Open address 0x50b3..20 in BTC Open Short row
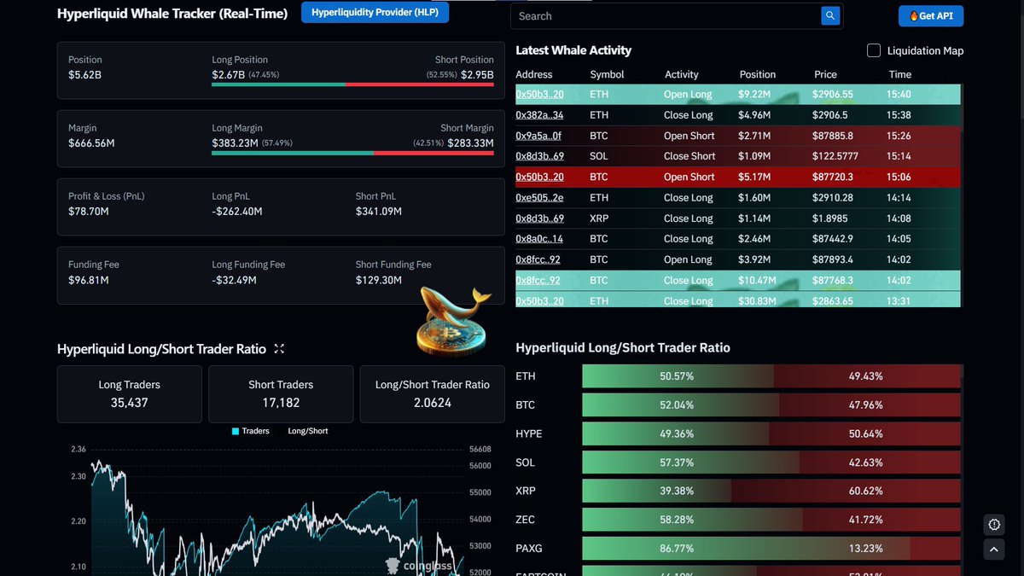This screenshot has width=1024, height=576. [539, 177]
